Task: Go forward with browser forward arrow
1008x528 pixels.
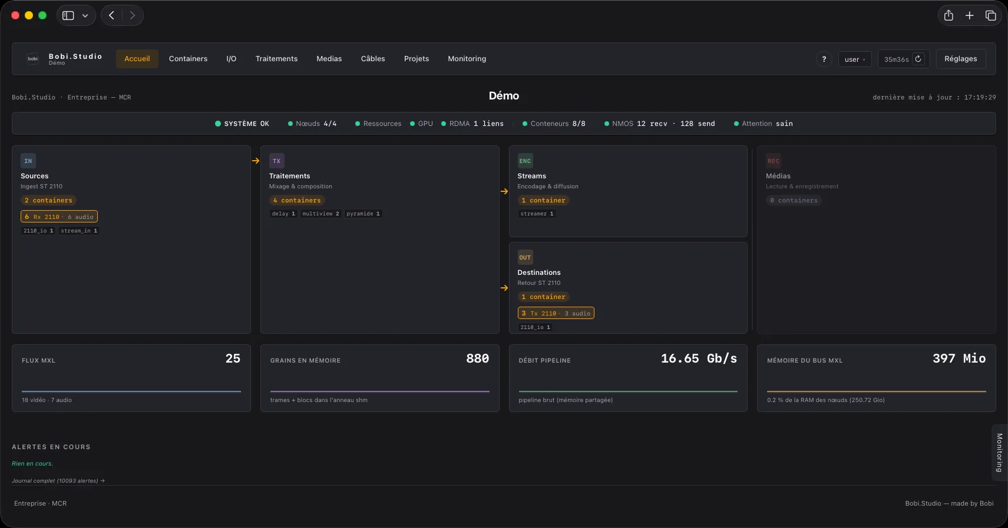Action: point(133,15)
